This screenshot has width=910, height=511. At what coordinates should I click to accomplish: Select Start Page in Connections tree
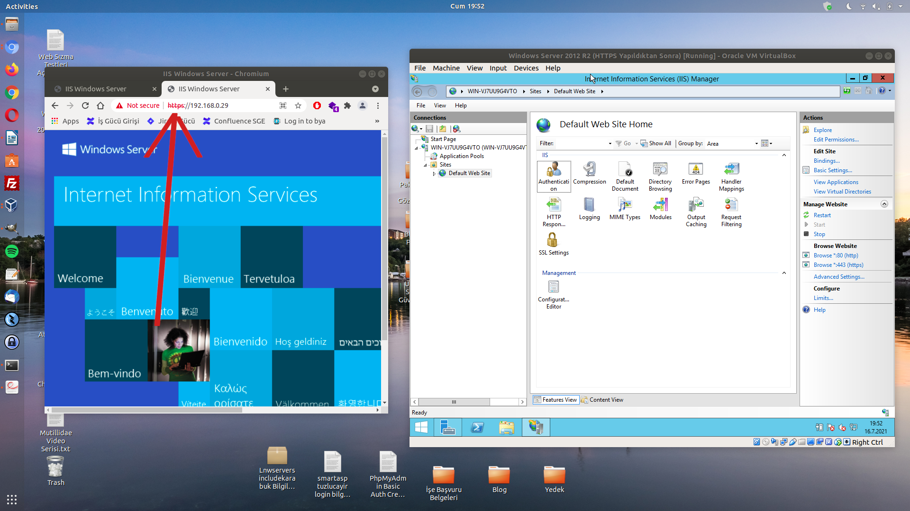coord(443,139)
